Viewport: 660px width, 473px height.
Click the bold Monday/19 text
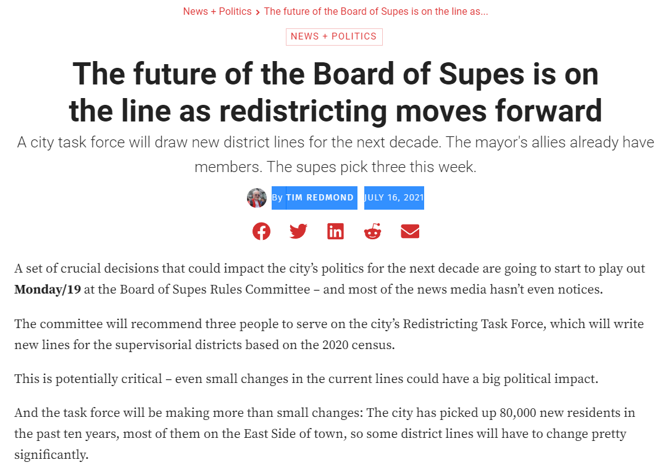pyautogui.click(x=48, y=289)
